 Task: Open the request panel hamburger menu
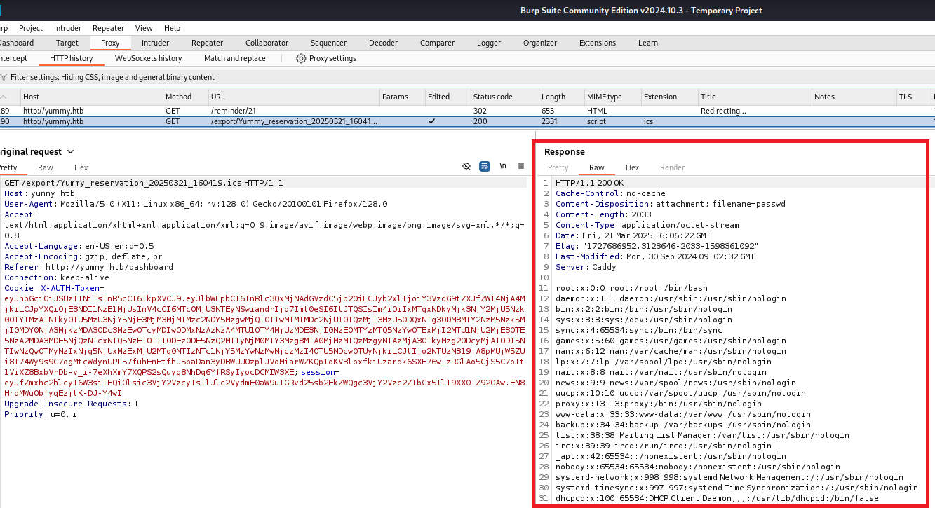(x=521, y=166)
